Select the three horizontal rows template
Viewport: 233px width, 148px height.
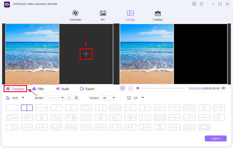coord(115,108)
